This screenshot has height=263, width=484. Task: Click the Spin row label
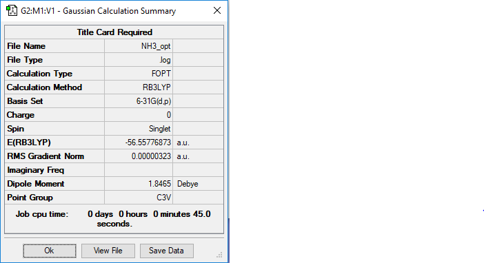(15, 129)
